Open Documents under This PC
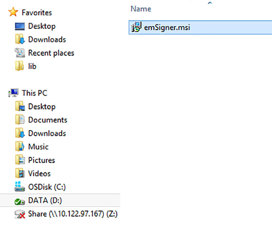The height and width of the screenshot is (228, 272). tap(48, 120)
